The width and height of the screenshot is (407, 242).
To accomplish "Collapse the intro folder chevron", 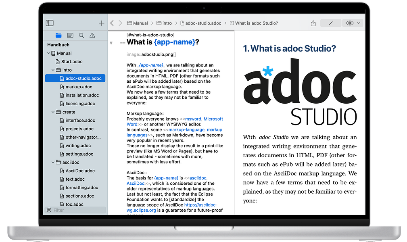I will 53,70.
